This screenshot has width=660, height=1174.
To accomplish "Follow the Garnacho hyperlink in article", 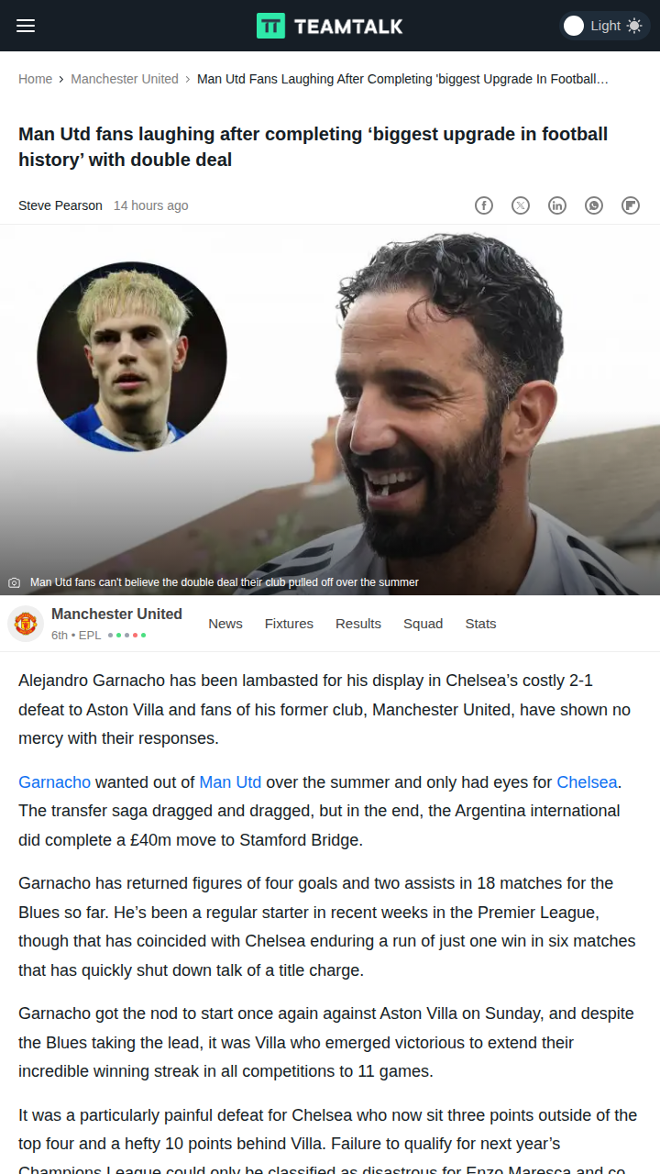I will click(55, 782).
